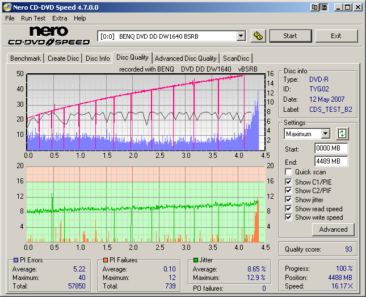Image resolution: width=366 pixels, height=297 pixels.
Task: Toggle the Show jitter checkbox
Action: [x=288, y=199]
